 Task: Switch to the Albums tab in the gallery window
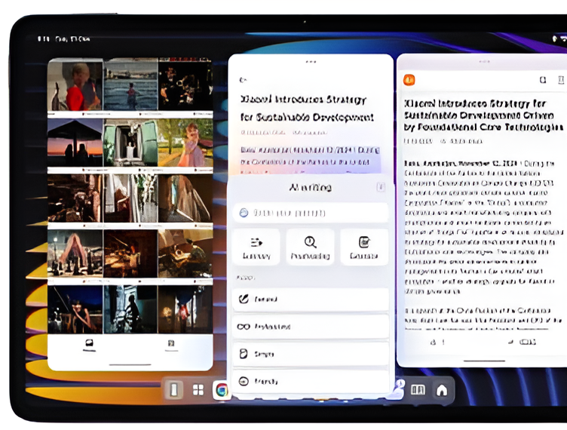click(171, 345)
